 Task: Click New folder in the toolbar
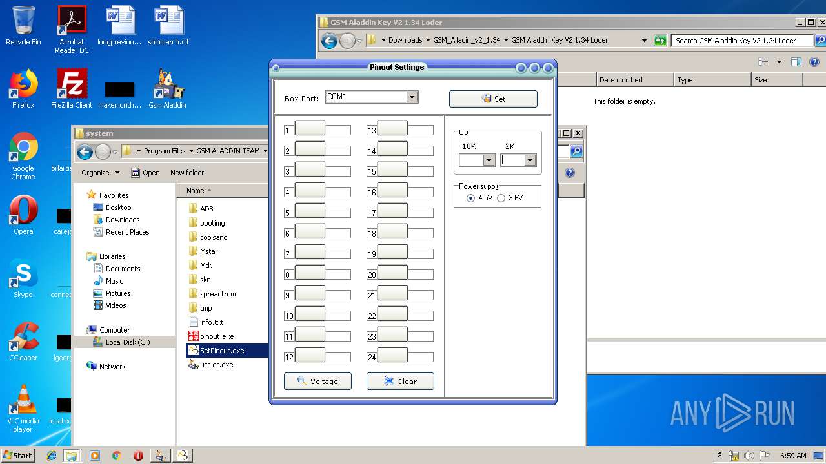pyautogui.click(x=187, y=173)
